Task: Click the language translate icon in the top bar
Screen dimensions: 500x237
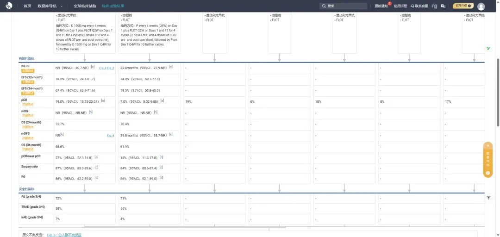Action: [443, 6]
